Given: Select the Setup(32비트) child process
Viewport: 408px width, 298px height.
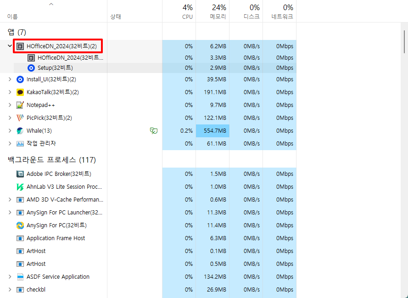Looking at the screenshot, I should (x=55, y=68).
